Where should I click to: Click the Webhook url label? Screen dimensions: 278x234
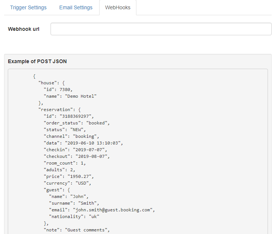click(x=23, y=29)
